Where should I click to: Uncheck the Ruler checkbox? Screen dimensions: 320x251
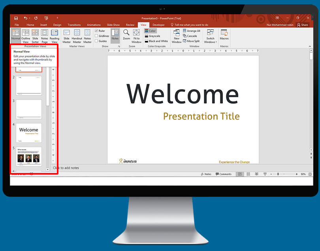tap(96, 31)
